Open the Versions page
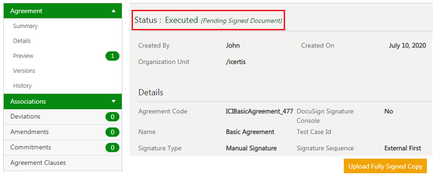Screen dimensions: 433x176 [24, 71]
